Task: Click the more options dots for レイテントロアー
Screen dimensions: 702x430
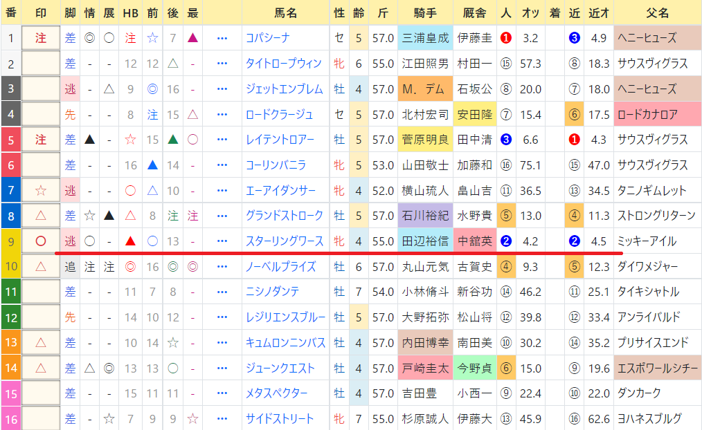Action: [222, 140]
